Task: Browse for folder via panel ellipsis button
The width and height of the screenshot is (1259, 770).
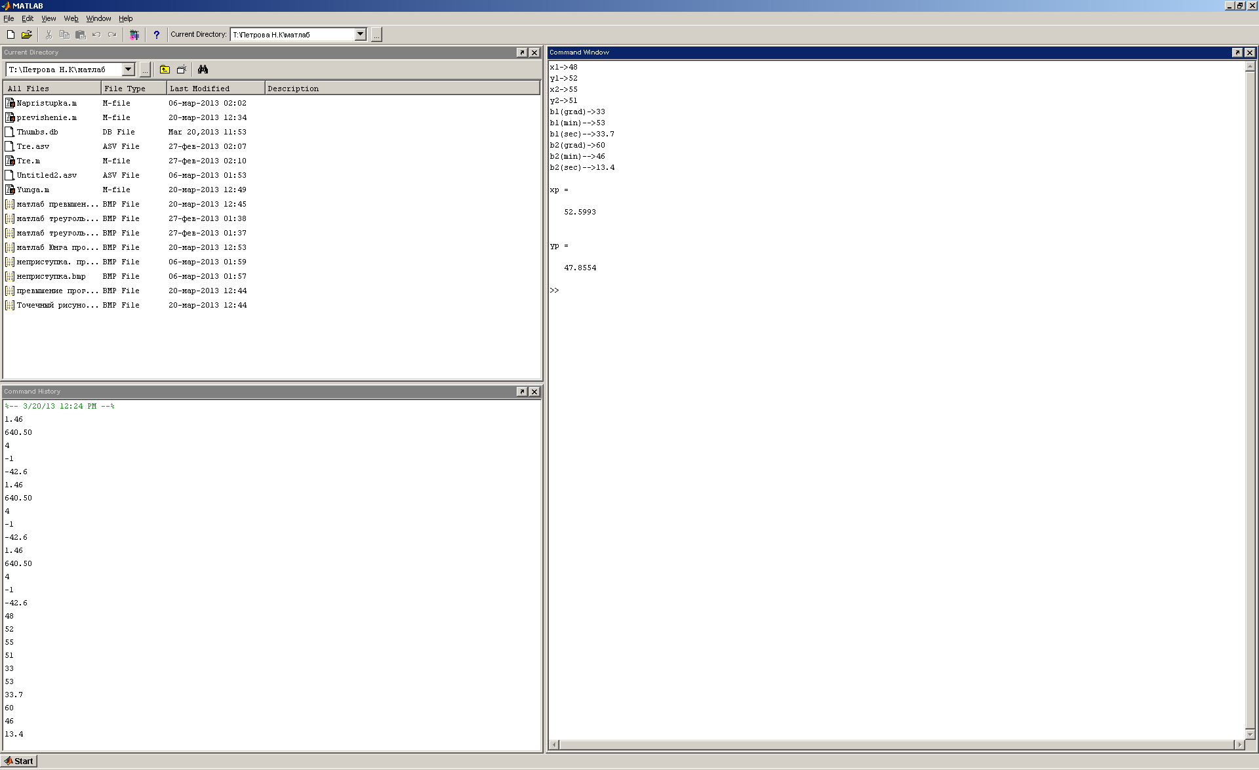Action: (145, 70)
